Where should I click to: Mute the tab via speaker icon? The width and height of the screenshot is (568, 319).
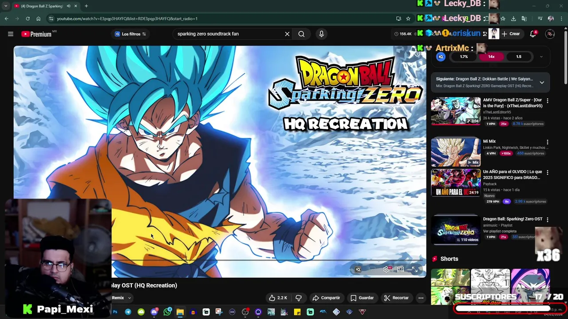[68, 6]
